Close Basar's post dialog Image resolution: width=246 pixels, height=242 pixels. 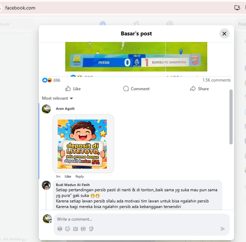click(x=224, y=34)
